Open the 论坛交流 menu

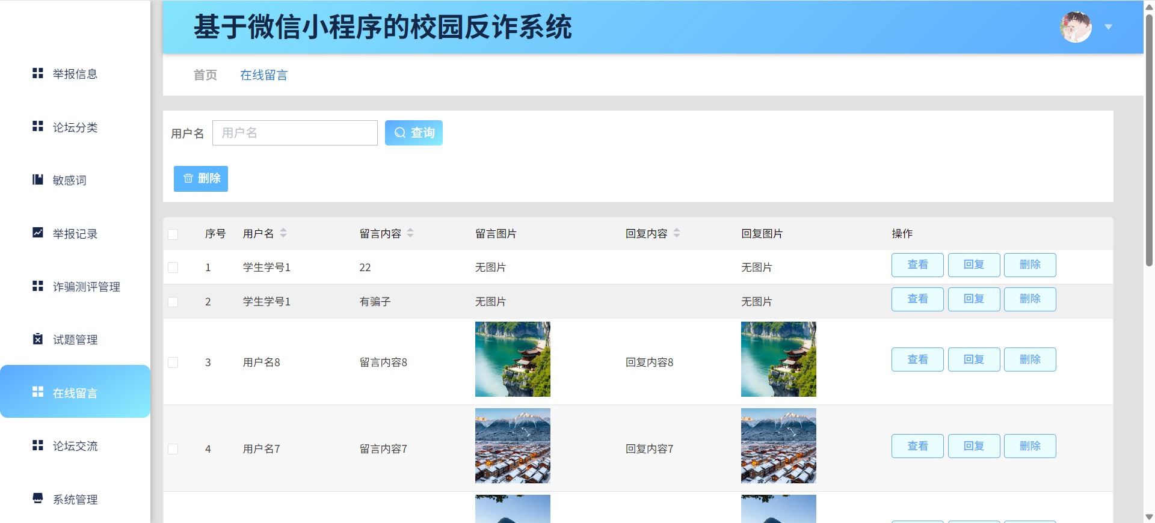point(75,446)
